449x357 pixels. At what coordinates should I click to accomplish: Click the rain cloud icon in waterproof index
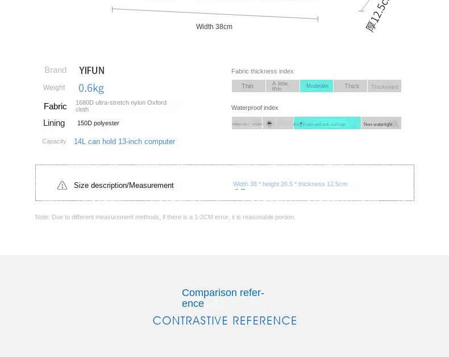269,123
